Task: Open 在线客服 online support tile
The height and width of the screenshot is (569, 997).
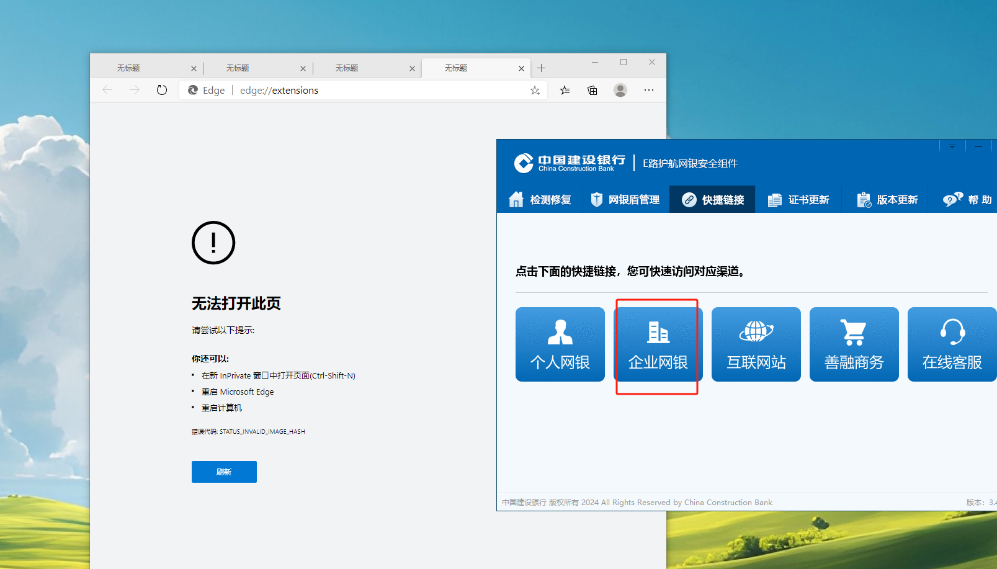Action: [x=952, y=344]
